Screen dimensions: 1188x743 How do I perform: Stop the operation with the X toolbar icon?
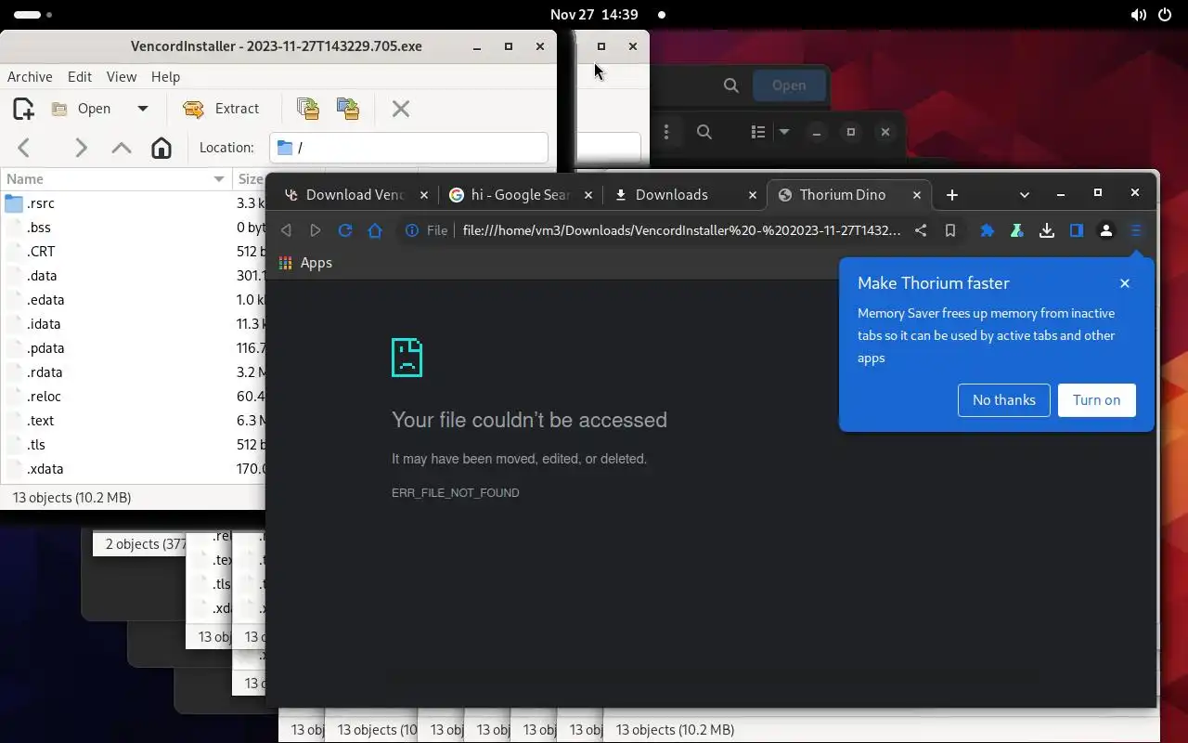[x=401, y=109]
